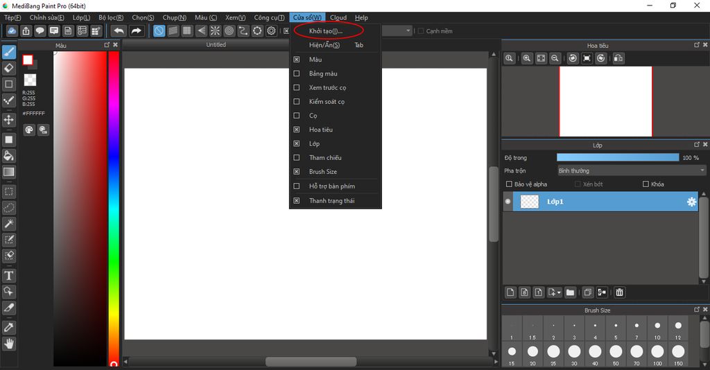Open snap settings gear icon
This screenshot has height=370, width=710.
click(271, 30)
